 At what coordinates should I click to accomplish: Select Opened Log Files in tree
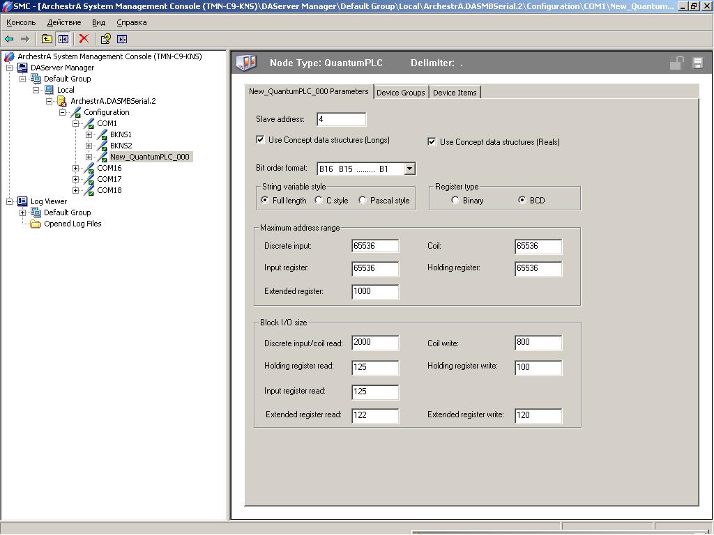pos(73,224)
